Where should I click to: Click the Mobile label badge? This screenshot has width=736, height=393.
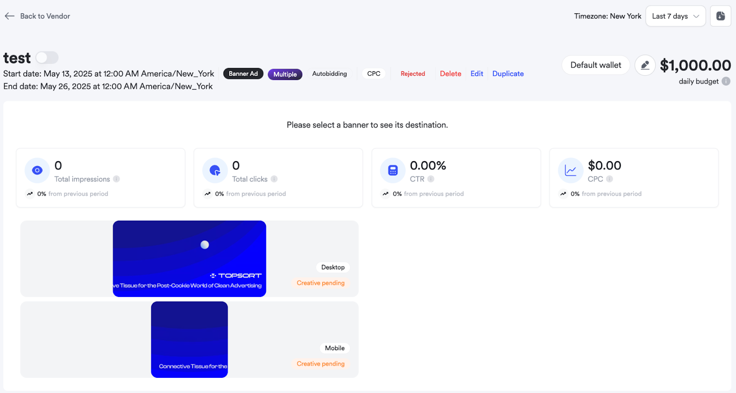coord(335,348)
